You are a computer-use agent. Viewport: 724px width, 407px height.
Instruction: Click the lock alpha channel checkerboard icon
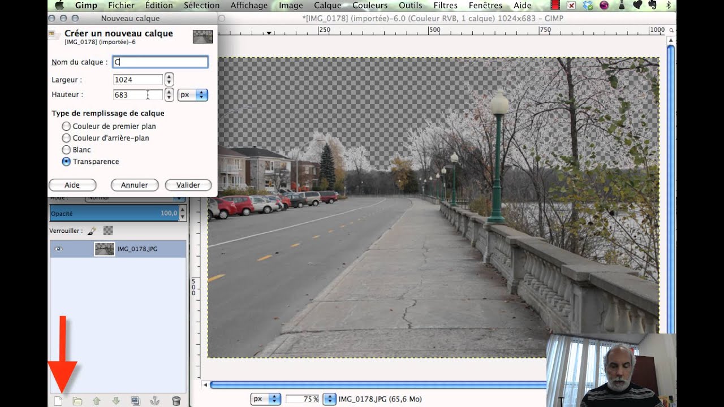coord(108,231)
